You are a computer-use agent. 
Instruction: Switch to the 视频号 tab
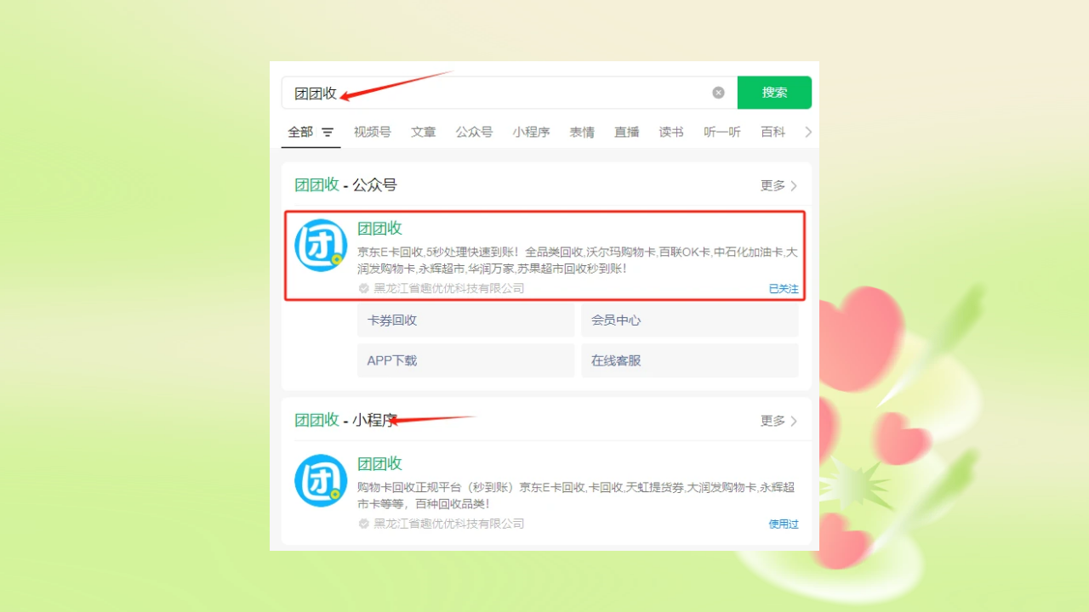coord(373,132)
